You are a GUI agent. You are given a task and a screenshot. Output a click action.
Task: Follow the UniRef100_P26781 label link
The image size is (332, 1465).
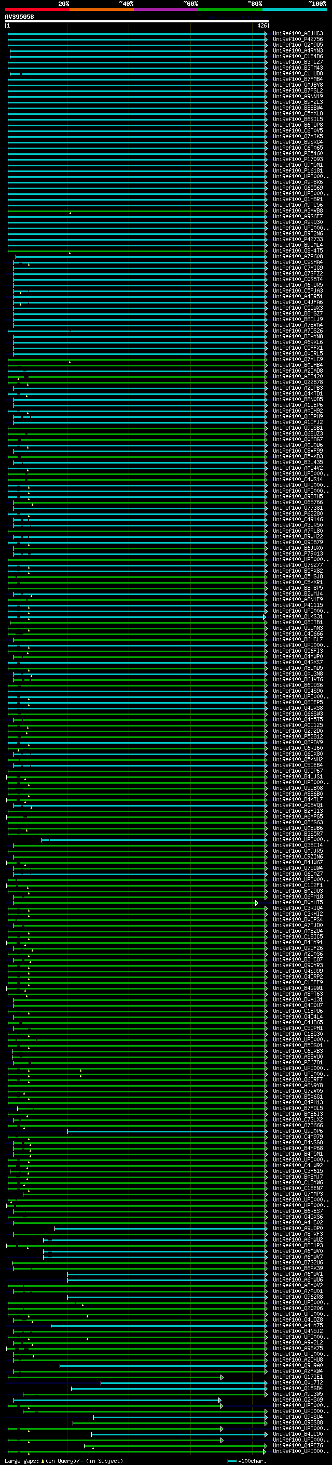click(297, 1062)
